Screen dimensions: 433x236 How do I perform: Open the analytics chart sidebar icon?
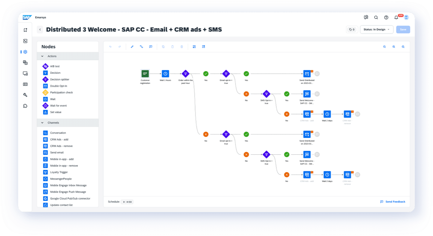[25, 41]
